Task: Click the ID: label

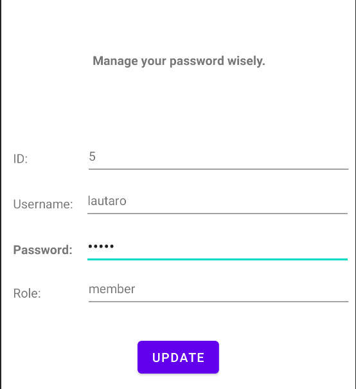Action: point(21,159)
